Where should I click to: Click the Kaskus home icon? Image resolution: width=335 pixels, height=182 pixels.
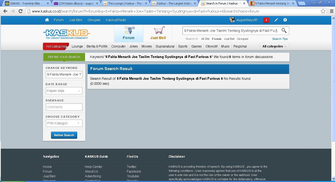(x=47, y=20)
